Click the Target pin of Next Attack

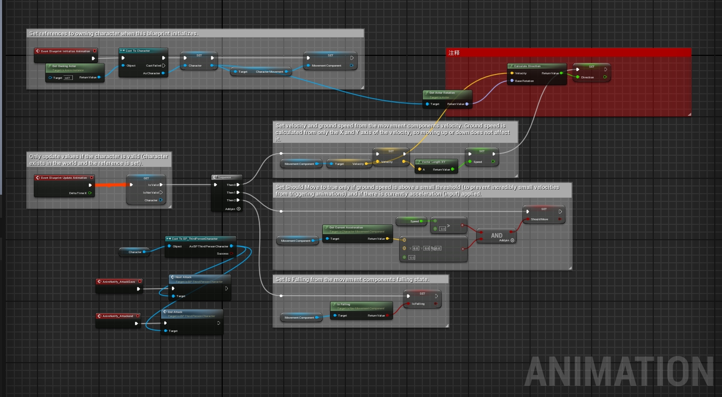[x=173, y=296]
